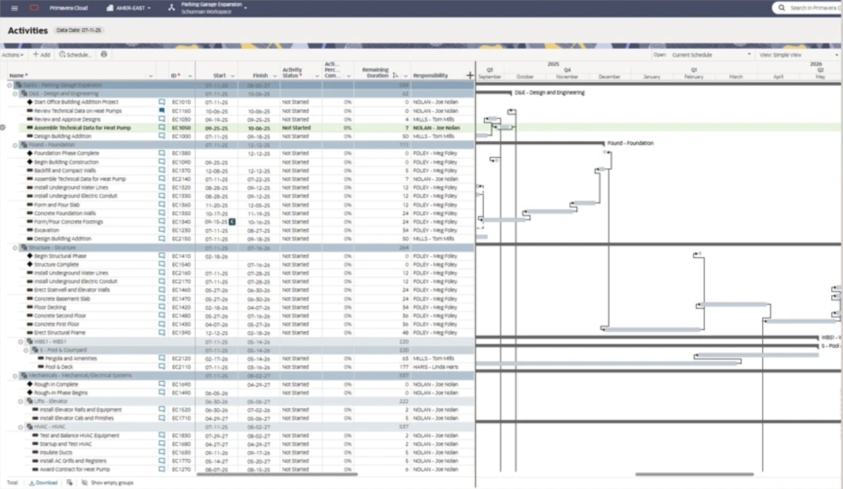Open the Schedule tool in the toolbar
Viewport: 843px width, 489px height.
pyautogui.click(x=74, y=55)
